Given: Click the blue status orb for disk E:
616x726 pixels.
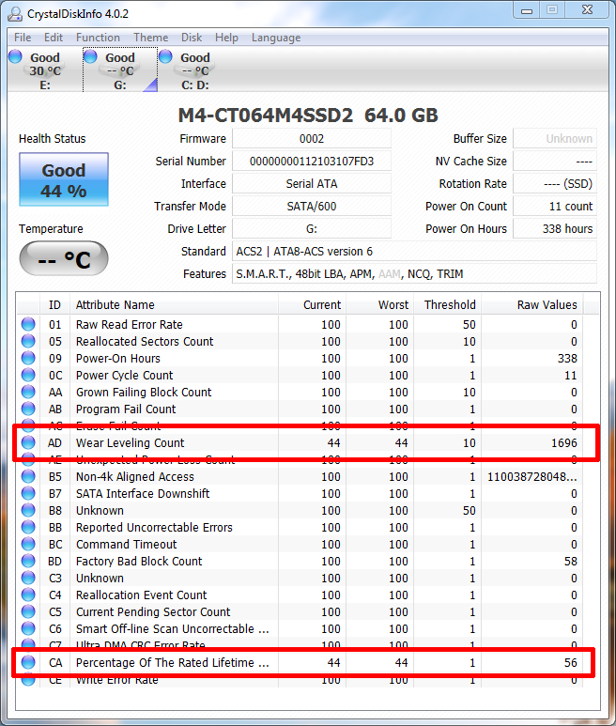Looking at the screenshot, I should click(x=15, y=56).
